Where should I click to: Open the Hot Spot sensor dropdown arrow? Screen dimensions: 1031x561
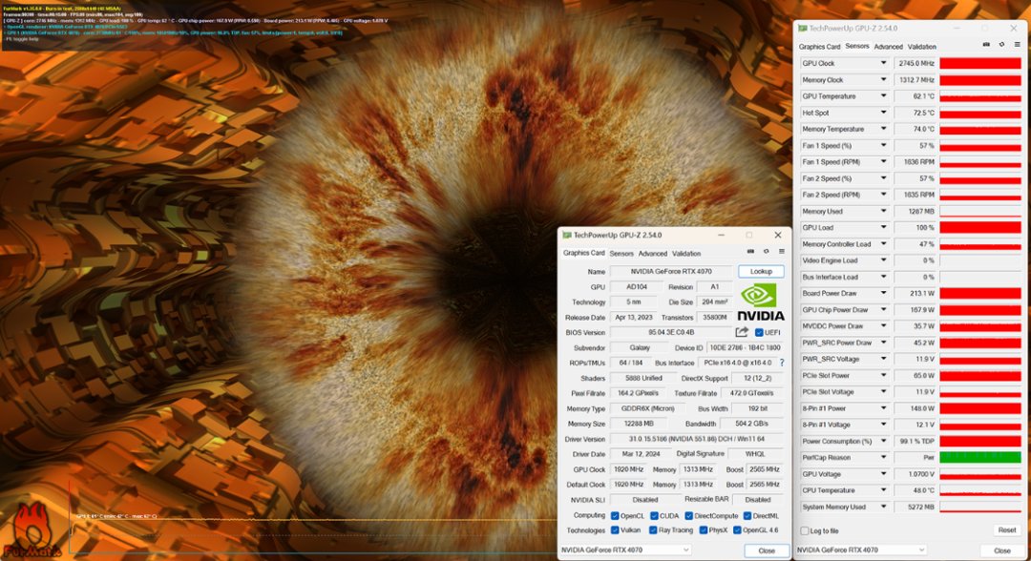coord(883,113)
